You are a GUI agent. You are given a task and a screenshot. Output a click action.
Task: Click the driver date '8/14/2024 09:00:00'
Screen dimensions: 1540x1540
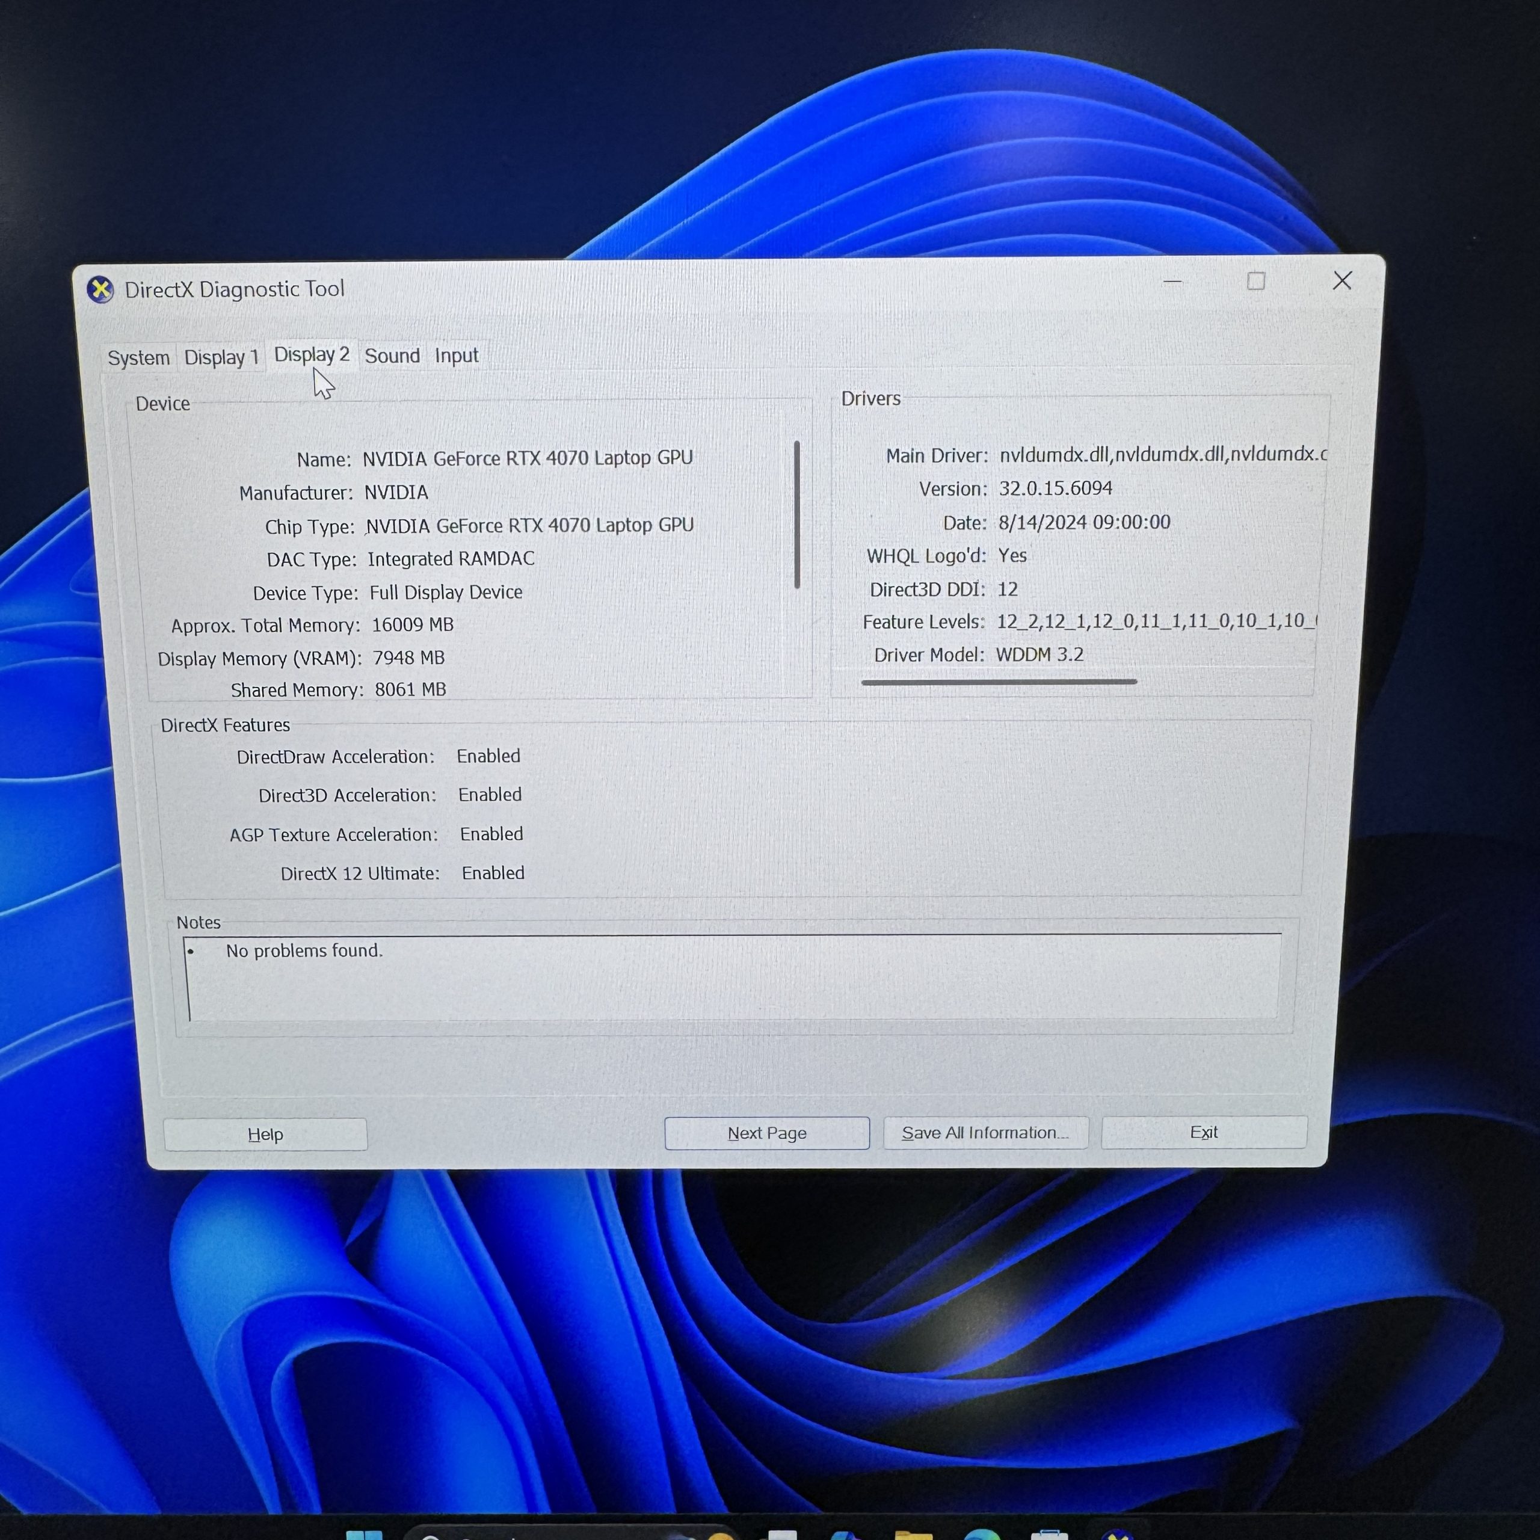[1084, 522]
